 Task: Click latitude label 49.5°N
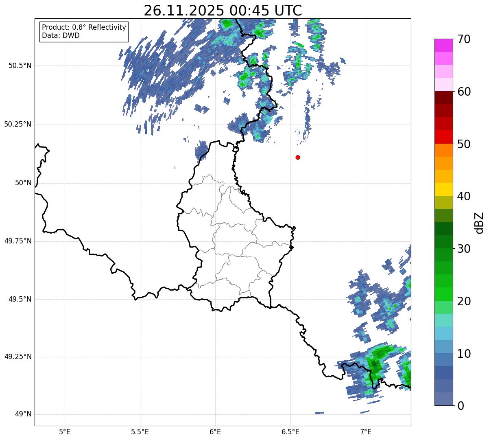20,299
